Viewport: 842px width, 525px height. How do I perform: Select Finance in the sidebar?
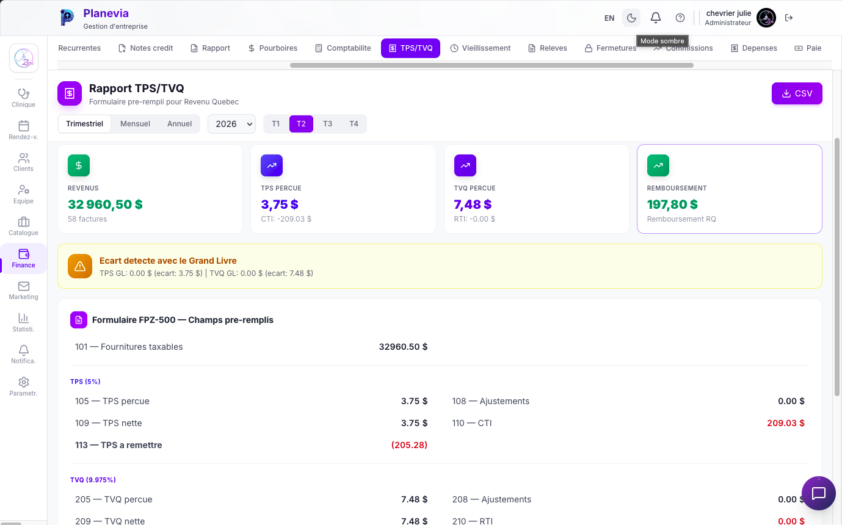(24, 258)
